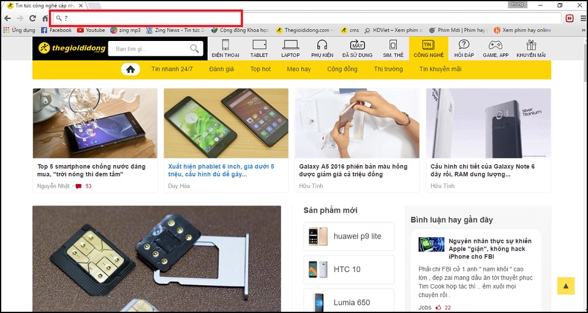Reload the page with refresh icon
588x313 pixels.
point(32,18)
